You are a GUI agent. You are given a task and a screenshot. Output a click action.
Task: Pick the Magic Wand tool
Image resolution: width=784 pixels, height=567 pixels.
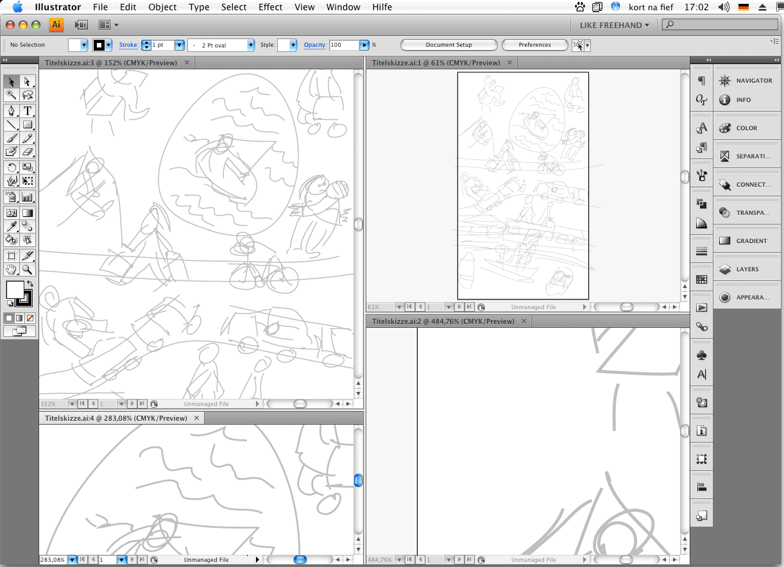12,96
